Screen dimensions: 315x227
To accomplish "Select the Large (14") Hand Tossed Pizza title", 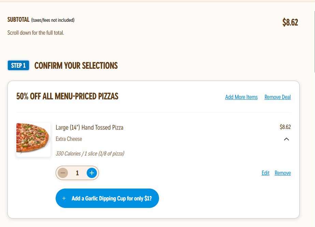I will point(89,128).
